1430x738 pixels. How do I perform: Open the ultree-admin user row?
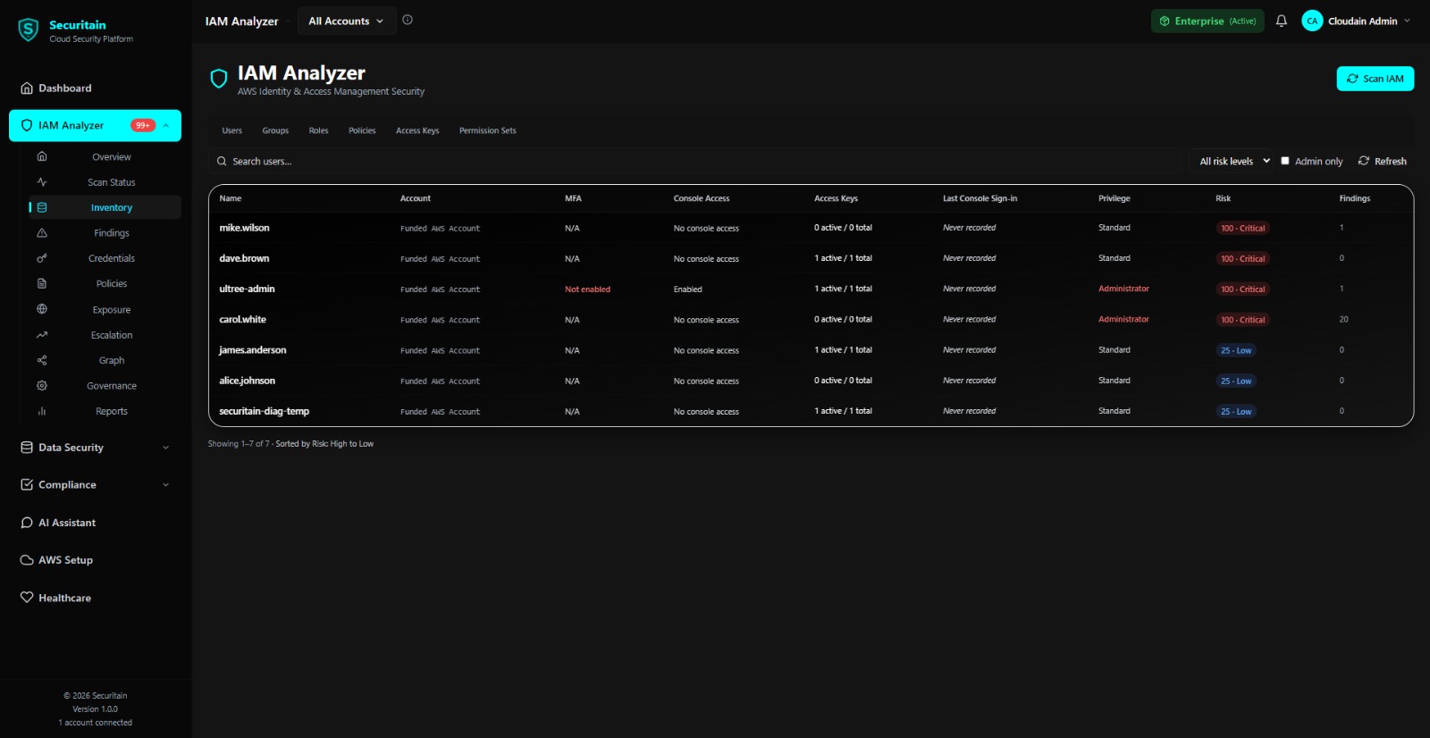[811, 289]
